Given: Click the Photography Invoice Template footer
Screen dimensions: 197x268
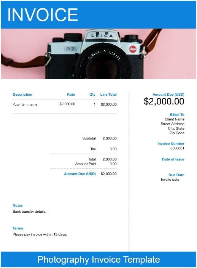Looking at the screenshot, I should tap(98, 260).
